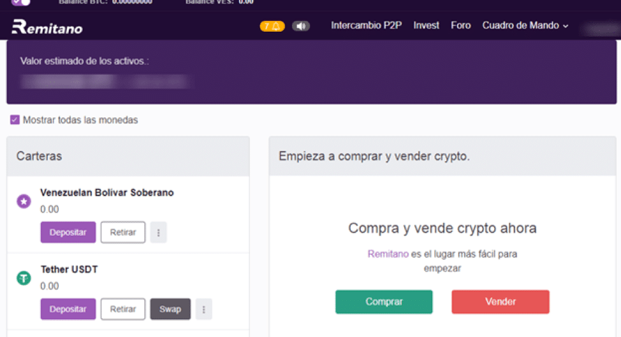The width and height of the screenshot is (621, 337).
Task: Deposit into Tether USDT wallet
Action: [x=68, y=309]
